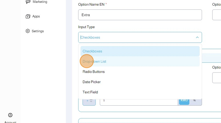
Task: Click the Option Name EN field
Action: coord(140,15)
